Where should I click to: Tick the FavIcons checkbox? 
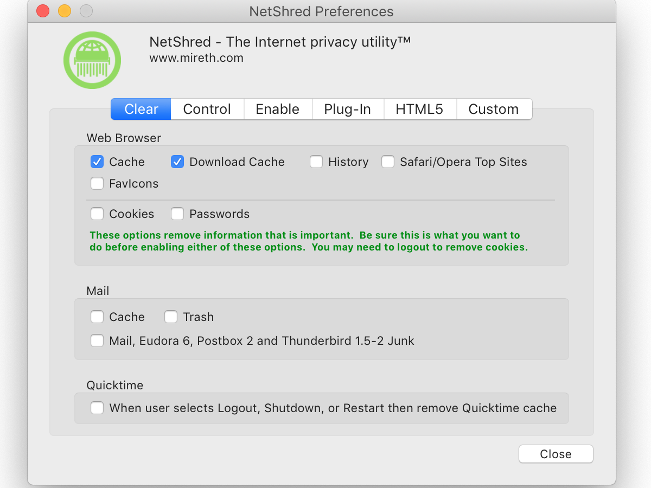pyautogui.click(x=97, y=183)
